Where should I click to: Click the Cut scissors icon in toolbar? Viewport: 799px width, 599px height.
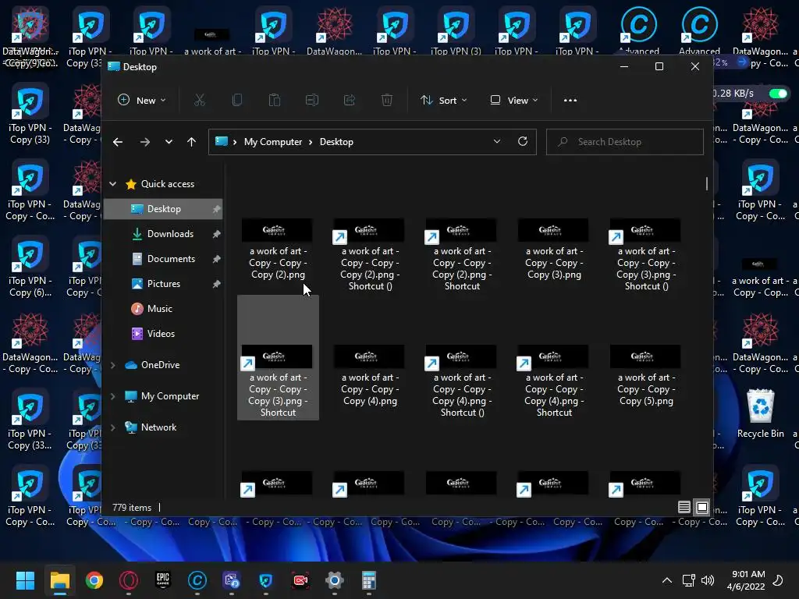click(199, 101)
